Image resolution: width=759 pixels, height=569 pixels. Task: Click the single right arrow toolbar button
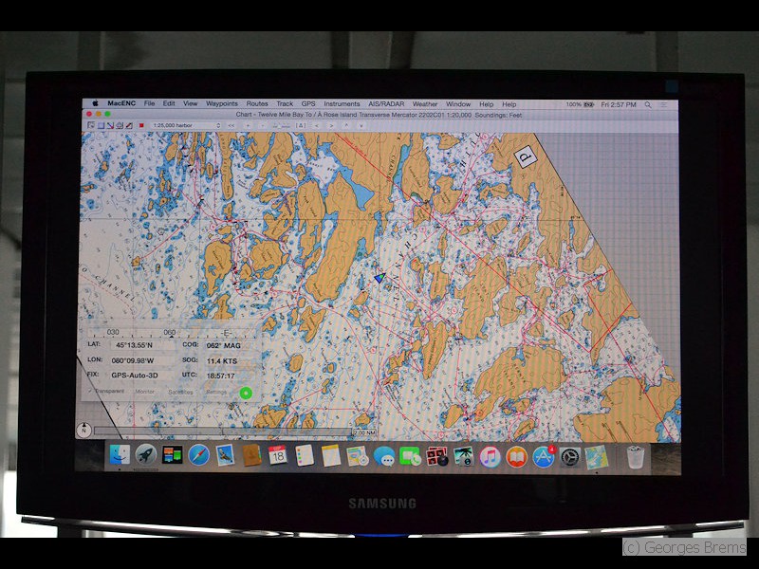331,126
